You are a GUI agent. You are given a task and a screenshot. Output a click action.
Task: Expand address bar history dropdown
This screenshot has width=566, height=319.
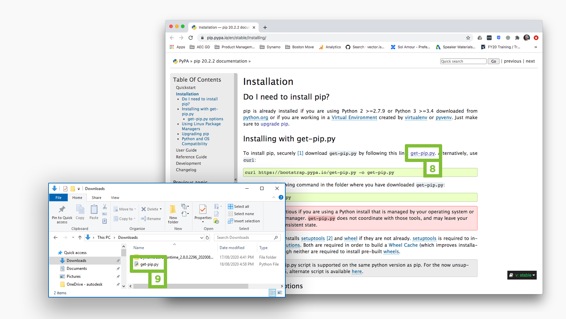[x=201, y=238]
